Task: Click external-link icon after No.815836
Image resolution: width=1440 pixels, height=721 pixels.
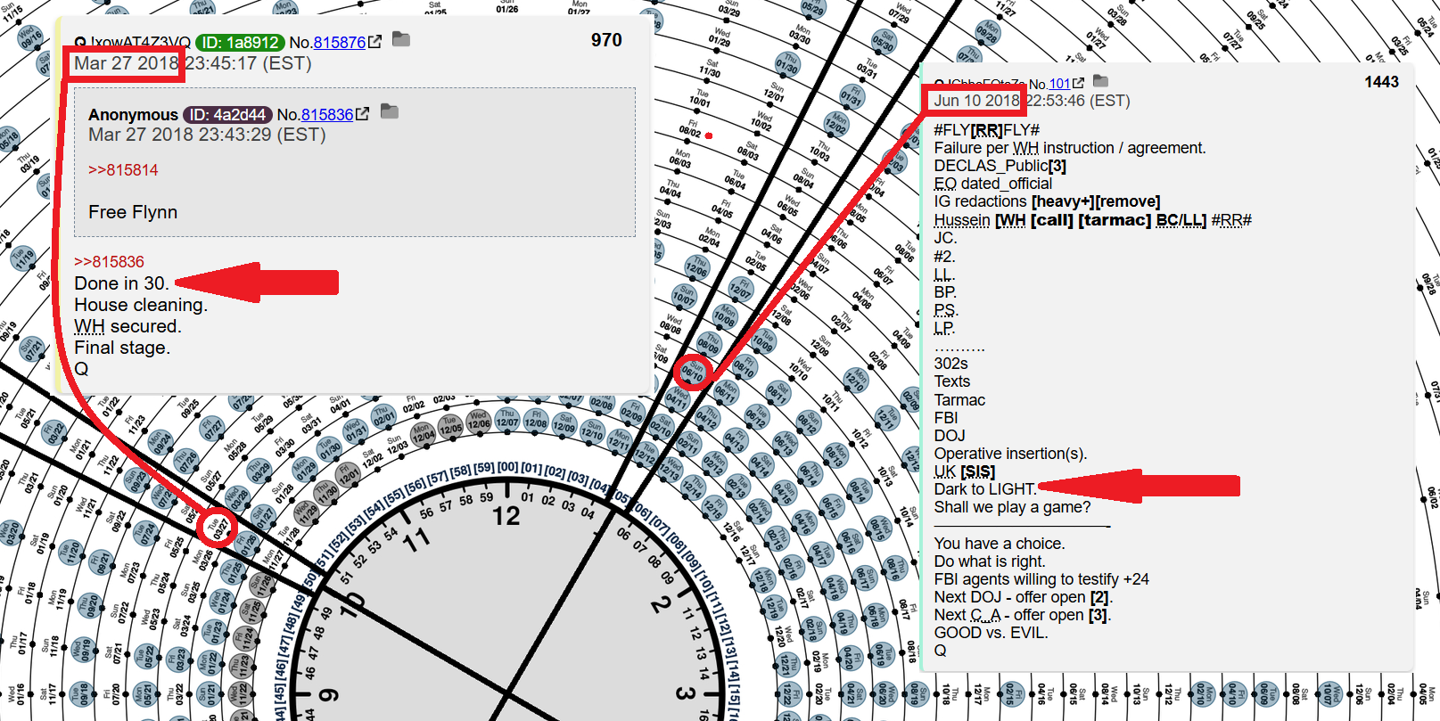Action: coord(362,114)
